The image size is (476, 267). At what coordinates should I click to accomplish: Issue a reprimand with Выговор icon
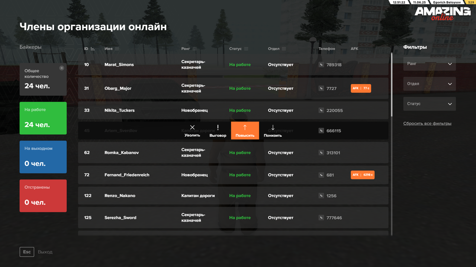218,127
